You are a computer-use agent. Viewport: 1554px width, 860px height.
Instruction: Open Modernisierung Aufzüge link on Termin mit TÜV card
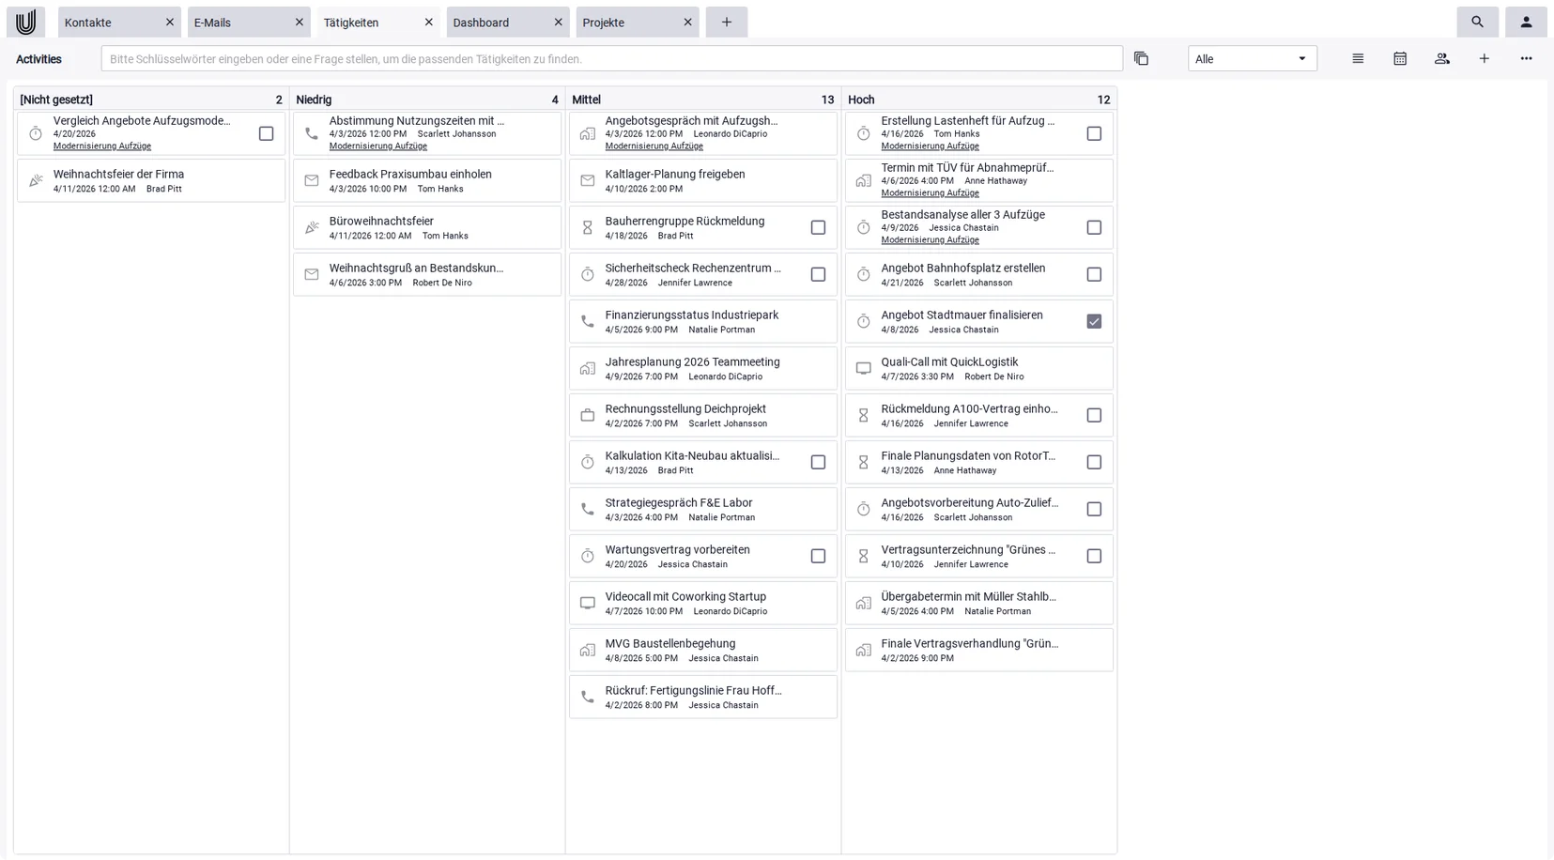tap(931, 193)
